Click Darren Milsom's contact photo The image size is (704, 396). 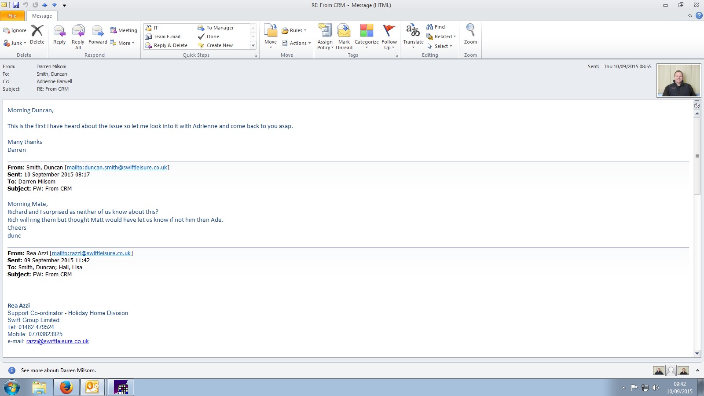pos(678,81)
